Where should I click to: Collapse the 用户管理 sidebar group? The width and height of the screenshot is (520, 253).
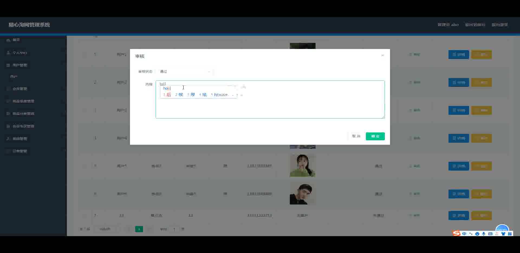point(33,65)
